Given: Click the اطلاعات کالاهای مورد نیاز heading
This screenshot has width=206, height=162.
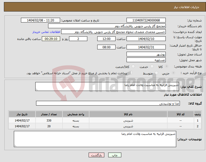Looking at the screenshot, I should (x=183, y=95).
